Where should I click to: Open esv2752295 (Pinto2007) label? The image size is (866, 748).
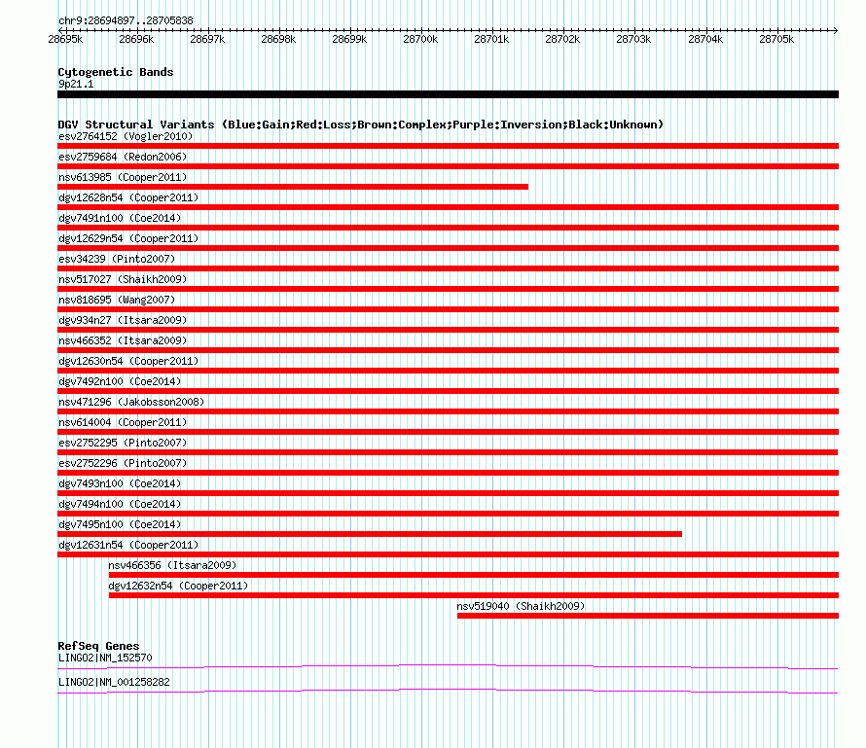coord(123,443)
